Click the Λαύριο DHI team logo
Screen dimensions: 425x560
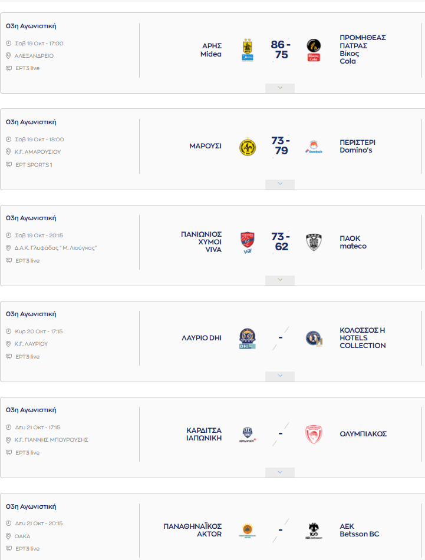click(x=248, y=338)
